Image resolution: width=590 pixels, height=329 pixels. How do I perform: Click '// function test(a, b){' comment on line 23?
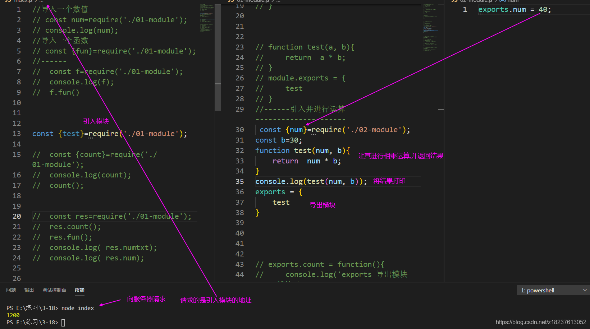point(305,47)
